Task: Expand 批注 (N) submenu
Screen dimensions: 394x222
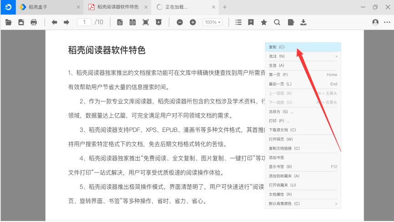Action: [x=303, y=56]
